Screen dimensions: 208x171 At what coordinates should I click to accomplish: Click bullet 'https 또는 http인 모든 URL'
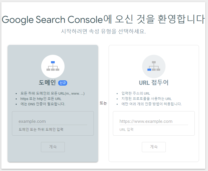coord(41,99)
